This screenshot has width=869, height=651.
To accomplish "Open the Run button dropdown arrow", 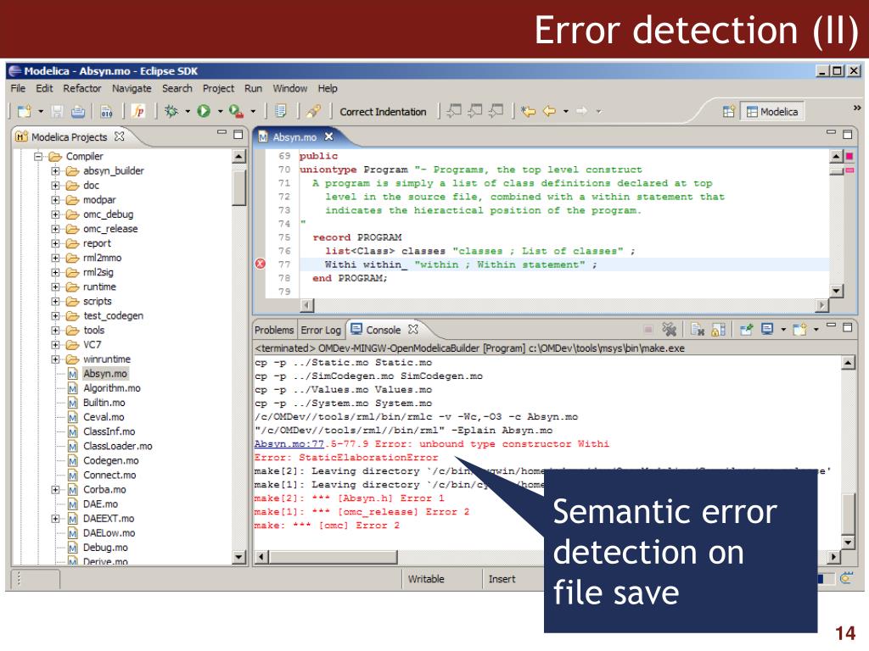I will [220, 111].
